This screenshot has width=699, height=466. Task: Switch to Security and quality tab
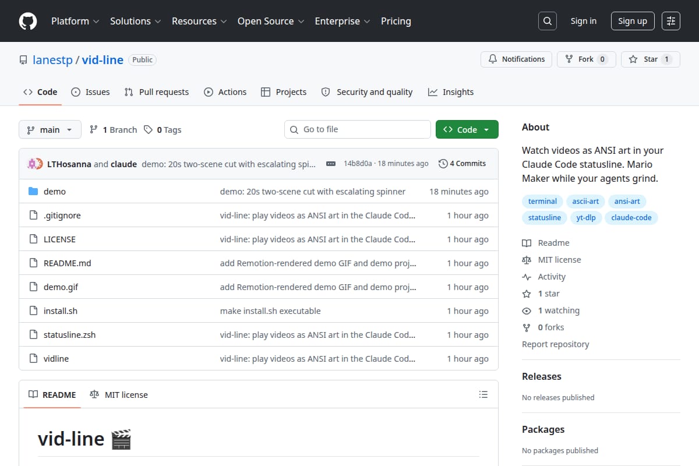(367, 92)
